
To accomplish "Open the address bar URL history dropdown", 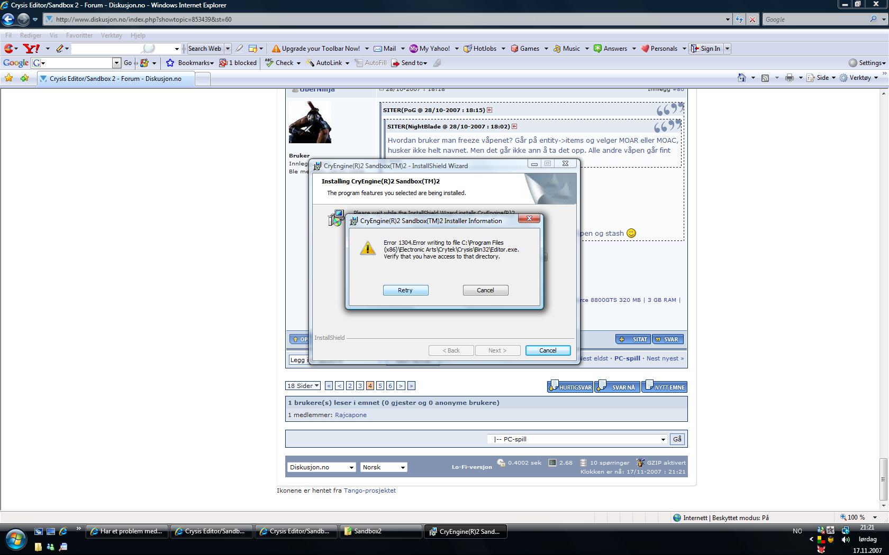I will point(728,20).
